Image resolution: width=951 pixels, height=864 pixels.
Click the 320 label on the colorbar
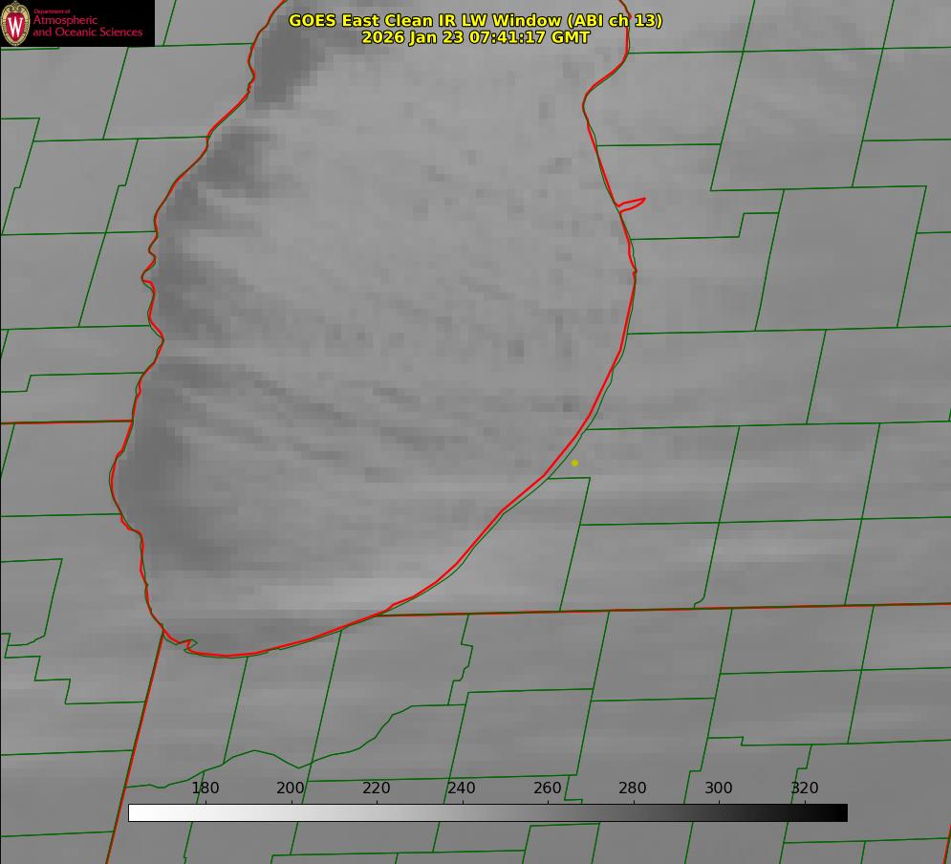coord(805,788)
